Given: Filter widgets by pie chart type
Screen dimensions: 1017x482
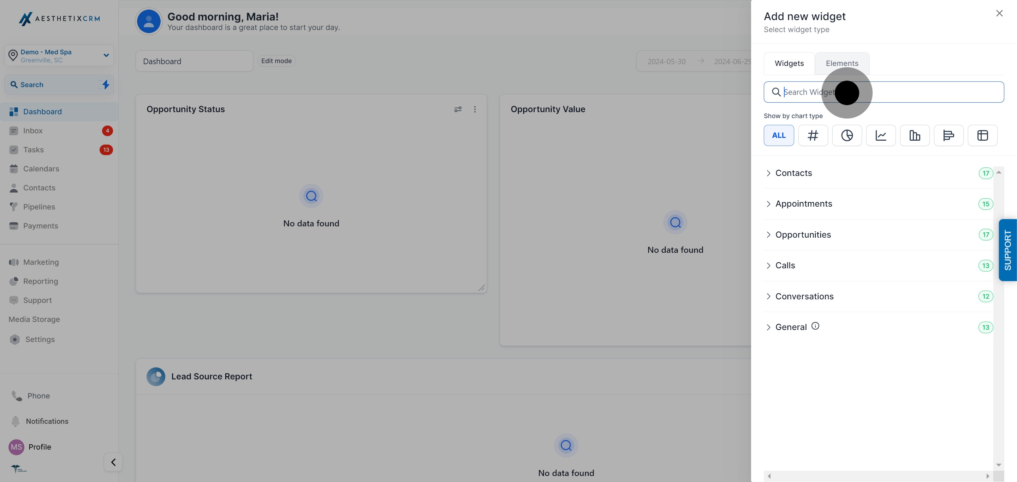Looking at the screenshot, I should pyautogui.click(x=846, y=135).
